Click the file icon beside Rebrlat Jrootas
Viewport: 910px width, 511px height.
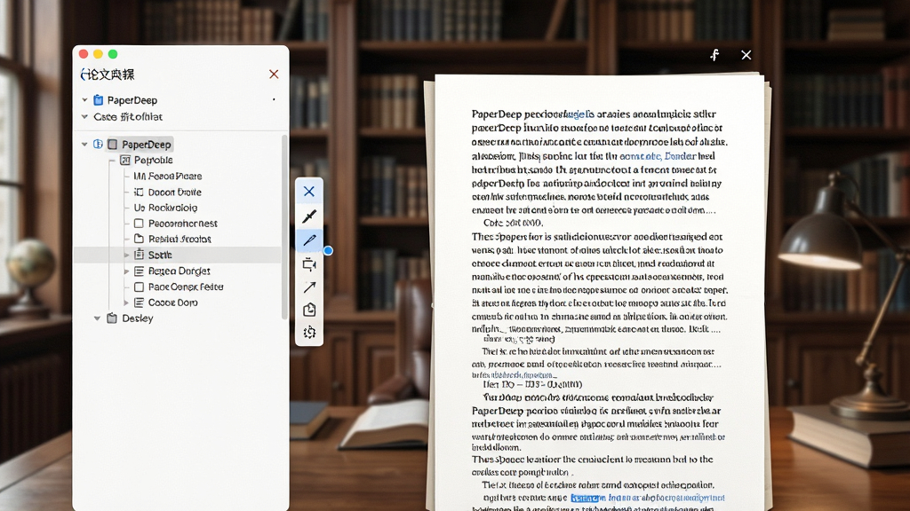point(139,239)
